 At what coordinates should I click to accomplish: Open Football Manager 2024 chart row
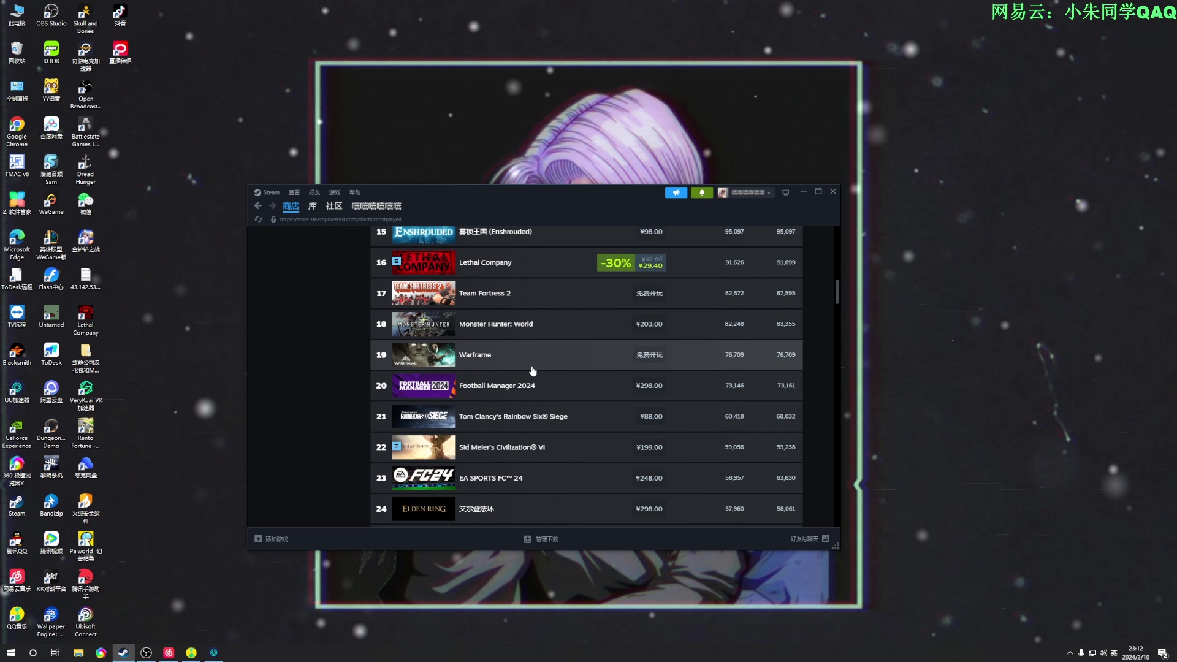(x=587, y=386)
